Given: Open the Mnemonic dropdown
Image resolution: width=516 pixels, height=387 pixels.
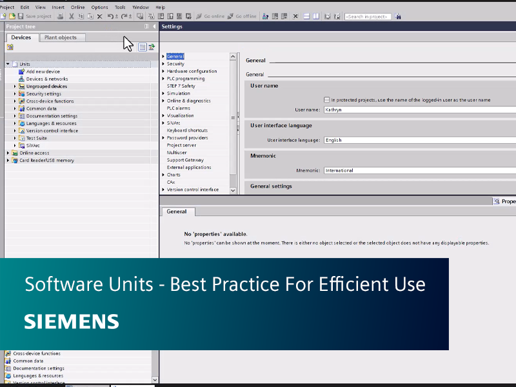Looking at the screenshot, I should click(361, 171).
